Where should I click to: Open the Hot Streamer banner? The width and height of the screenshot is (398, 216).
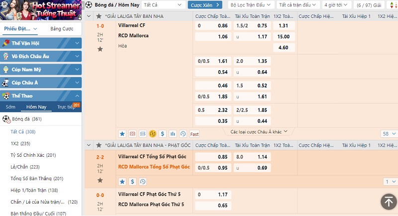[41, 10]
